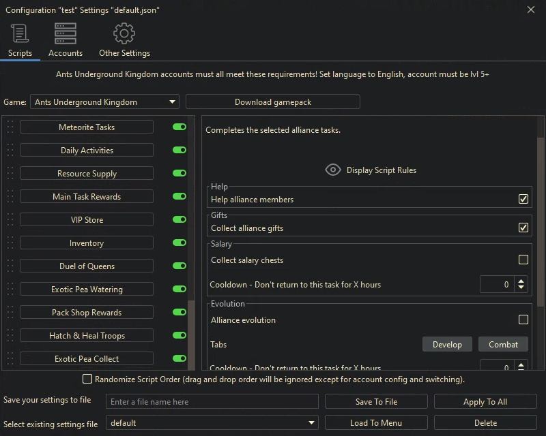Select the Pack Shop Rewards script

(87, 312)
